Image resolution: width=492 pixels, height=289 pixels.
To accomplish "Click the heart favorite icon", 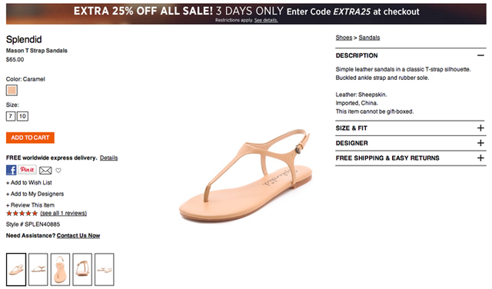I will click(58, 171).
